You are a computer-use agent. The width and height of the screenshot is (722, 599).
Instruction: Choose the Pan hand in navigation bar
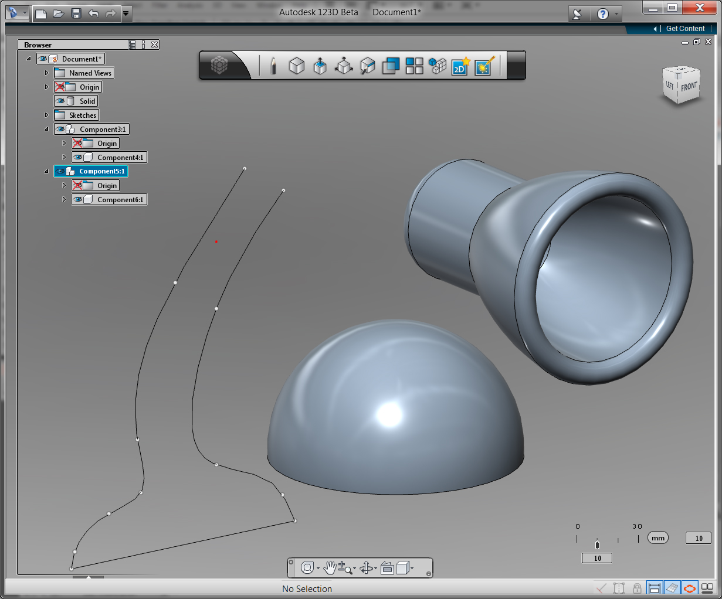click(329, 567)
